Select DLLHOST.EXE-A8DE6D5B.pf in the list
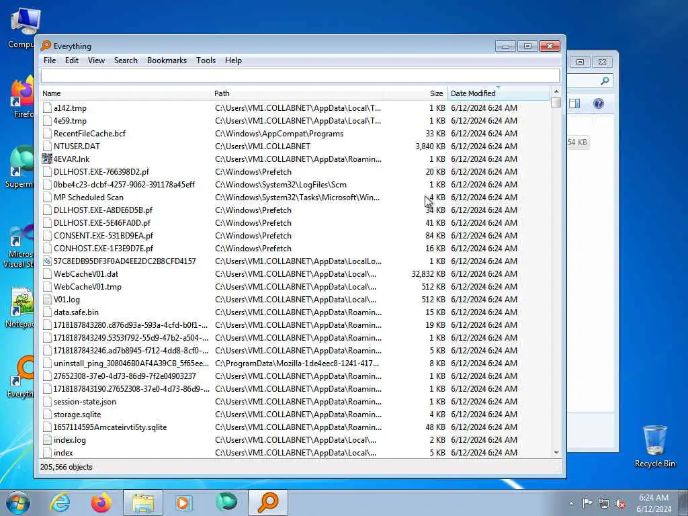 click(103, 210)
